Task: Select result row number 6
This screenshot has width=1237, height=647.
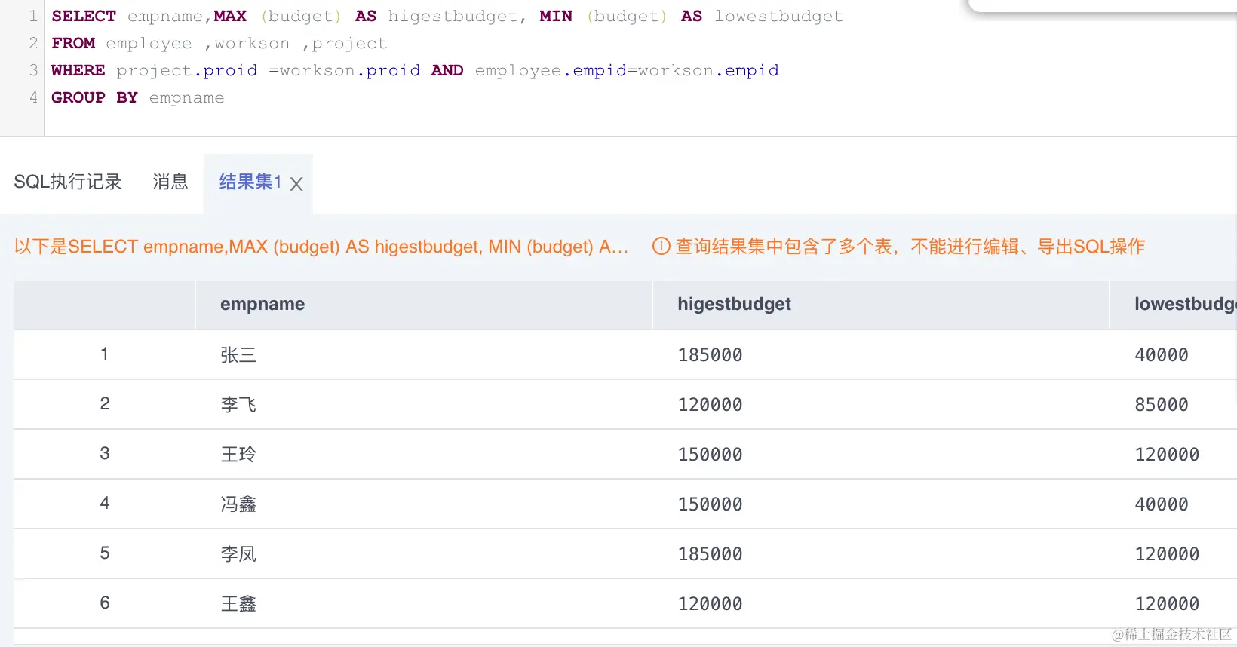Action: [x=105, y=603]
